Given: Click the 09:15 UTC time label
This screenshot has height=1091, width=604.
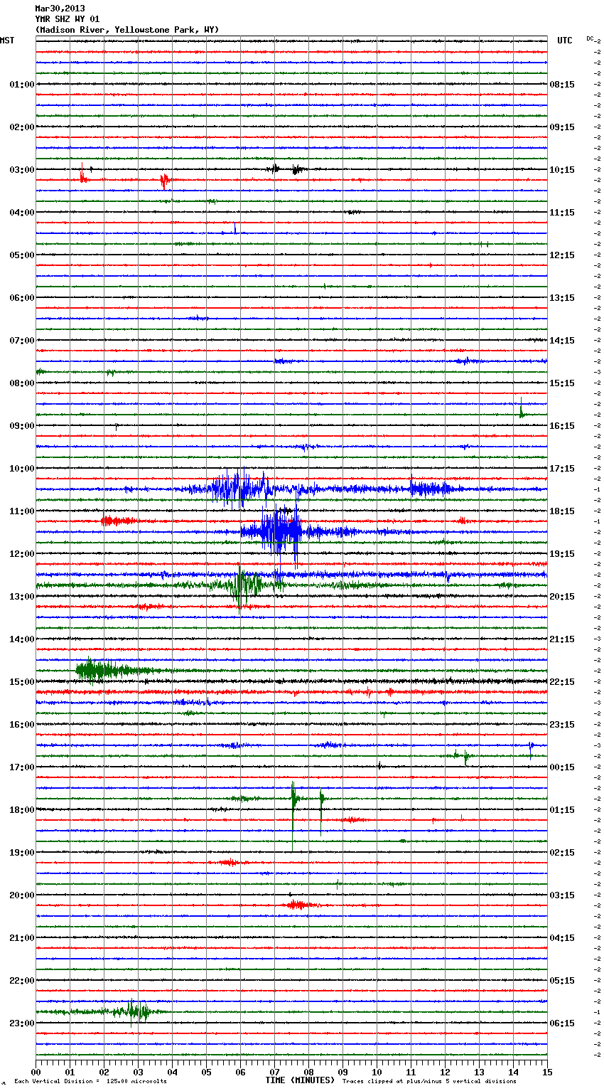Looking at the screenshot, I should point(562,127).
